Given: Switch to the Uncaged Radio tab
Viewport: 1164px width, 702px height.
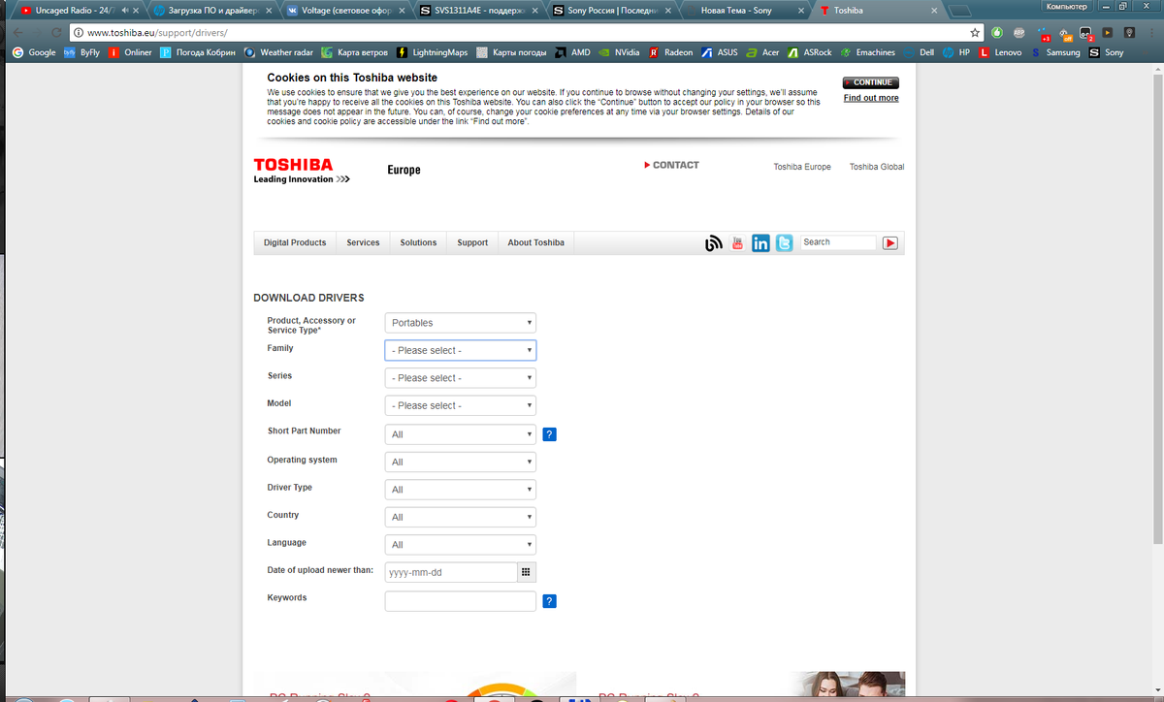Looking at the screenshot, I should click(76, 11).
